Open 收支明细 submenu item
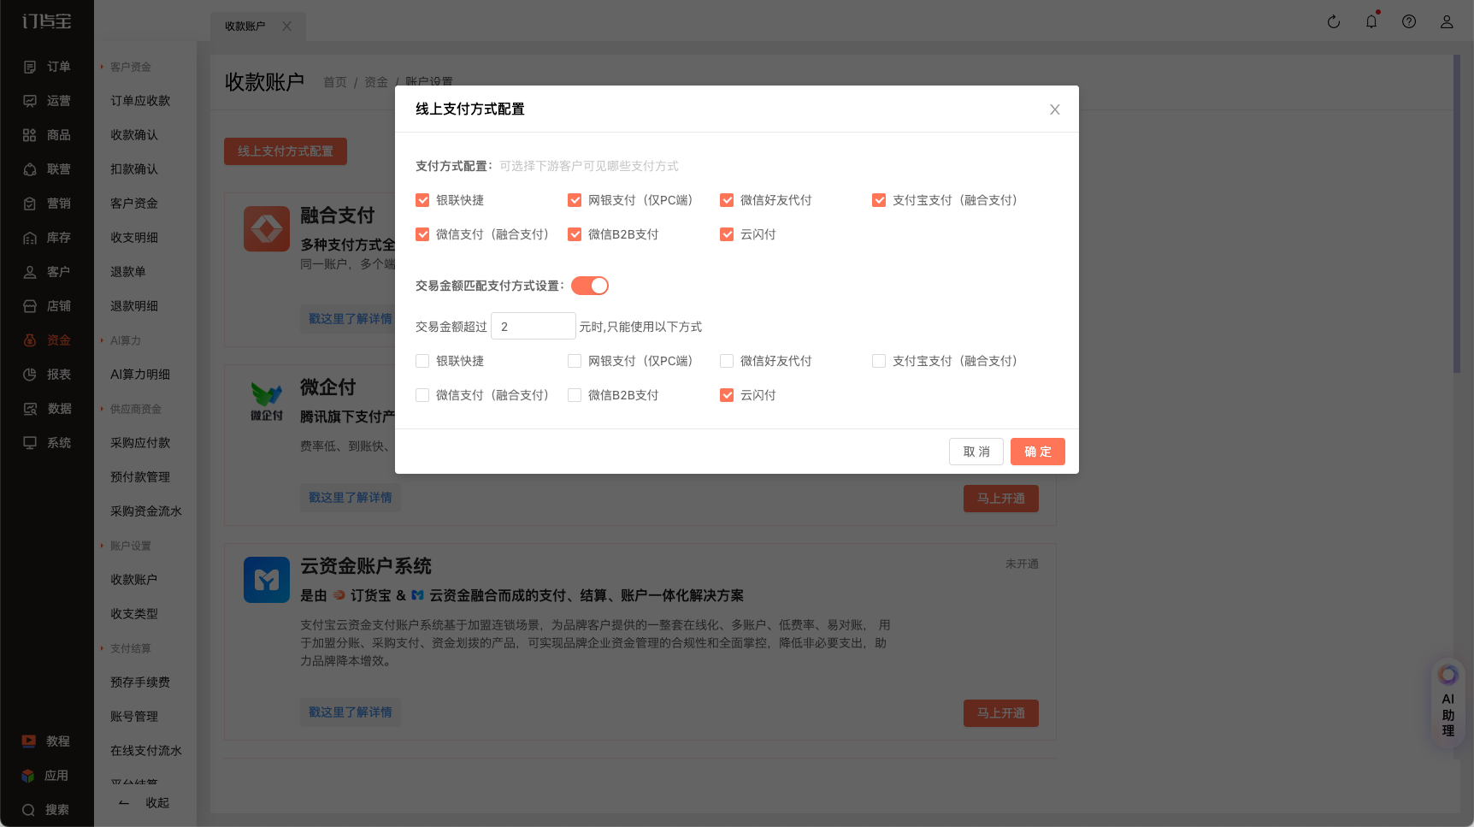Screen dimensions: 1474x827 point(134,238)
